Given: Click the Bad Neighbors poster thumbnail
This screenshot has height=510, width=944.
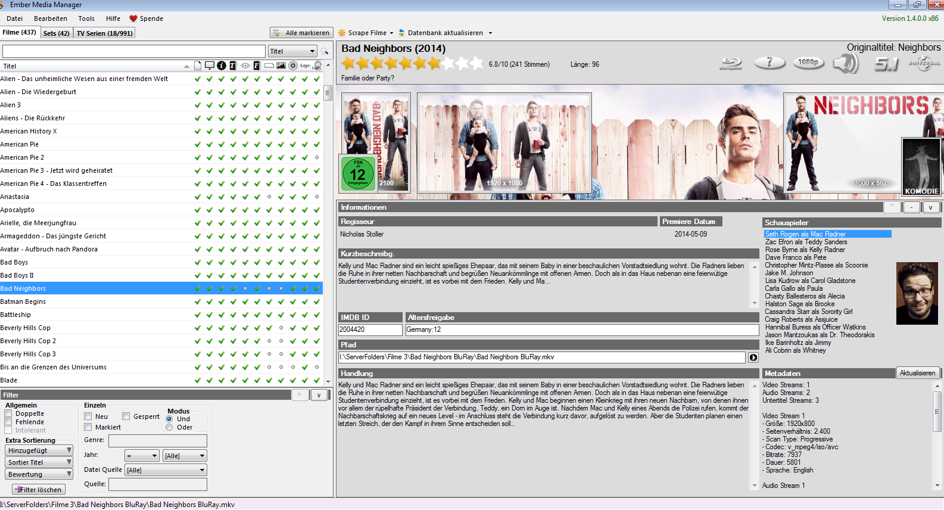Looking at the screenshot, I should click(376, 142).
